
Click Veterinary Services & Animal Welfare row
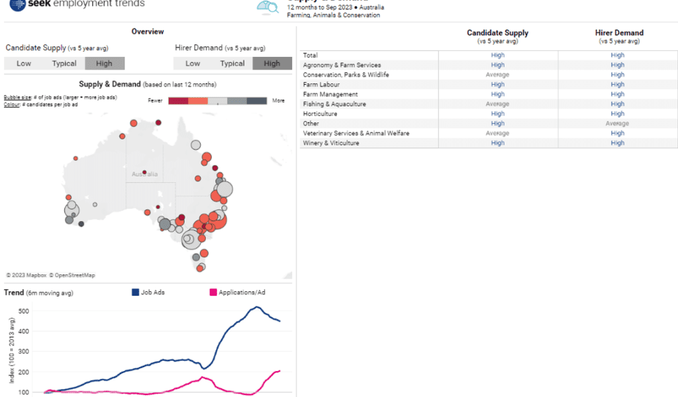point(489,133)
